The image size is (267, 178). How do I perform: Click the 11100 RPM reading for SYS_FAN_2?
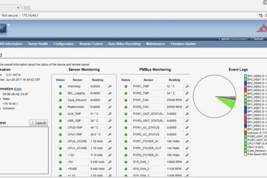pos(174,169)
